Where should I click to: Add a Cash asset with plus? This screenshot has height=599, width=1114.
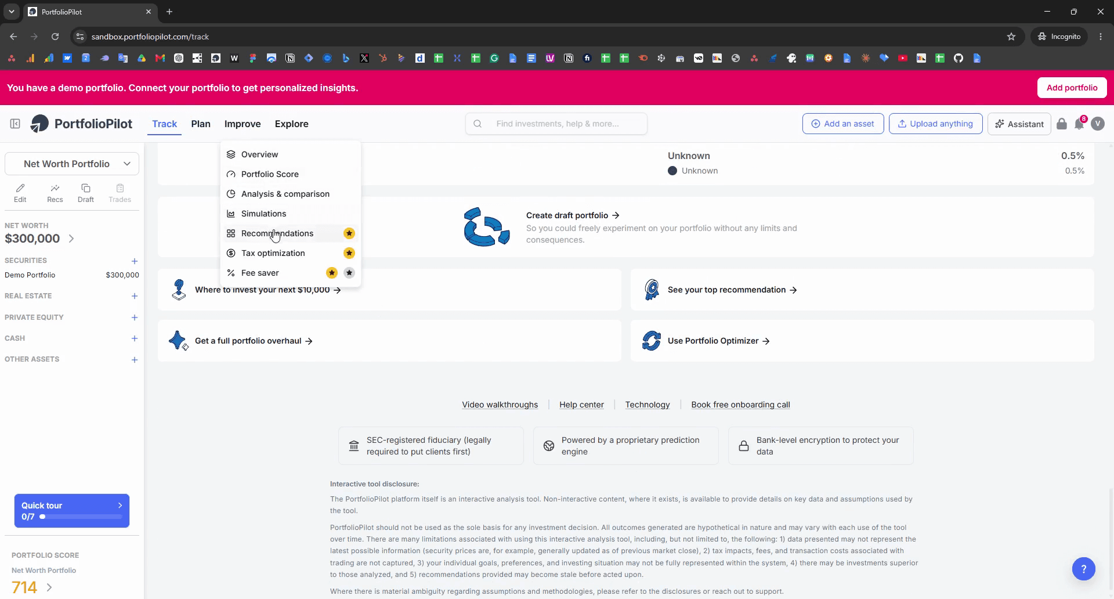point(135,338)
